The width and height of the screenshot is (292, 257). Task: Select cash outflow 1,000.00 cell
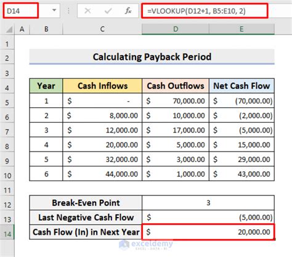tap(176, 174)
